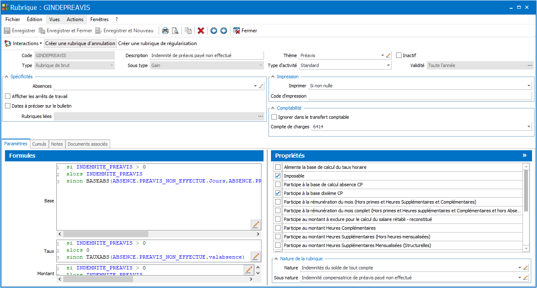Collapse the Comptabilité section

(273, 108)
